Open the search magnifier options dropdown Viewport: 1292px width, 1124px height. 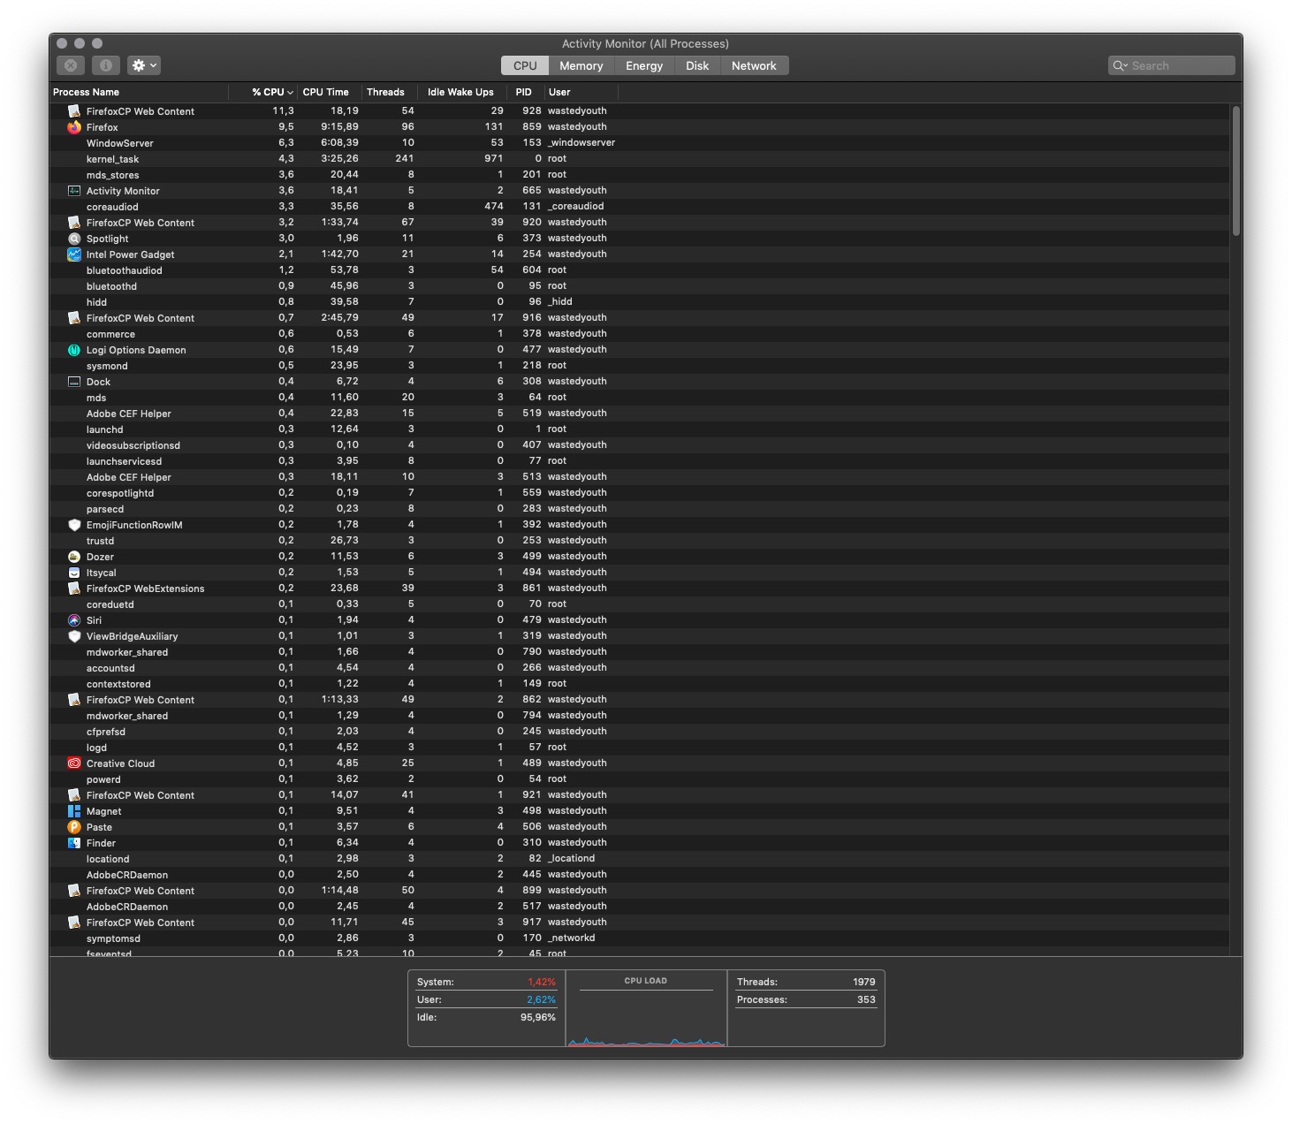click(1120, 65)
